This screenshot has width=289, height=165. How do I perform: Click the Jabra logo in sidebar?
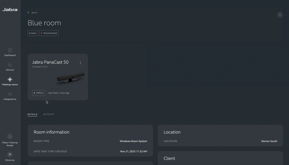click(x=10, y=10)
